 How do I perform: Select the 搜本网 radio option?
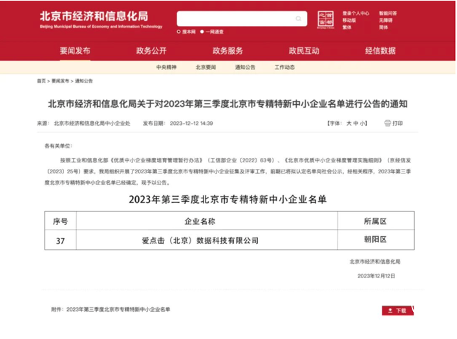tap(178, 32)
